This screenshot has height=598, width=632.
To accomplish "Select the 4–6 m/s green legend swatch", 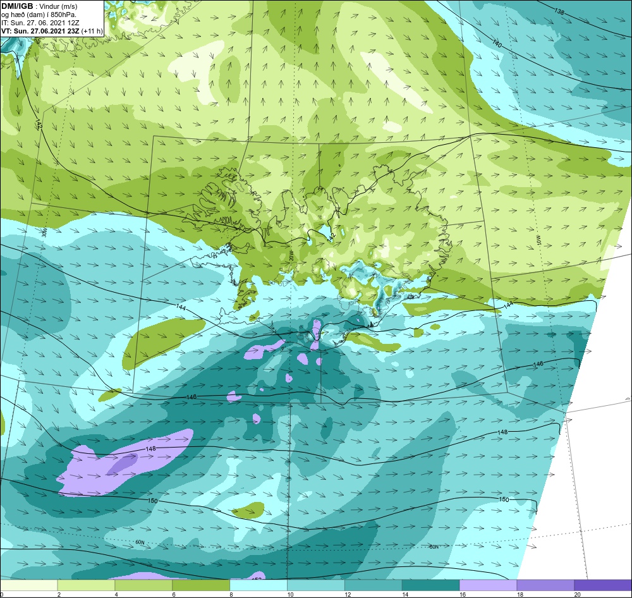I will tap(143, 585).
